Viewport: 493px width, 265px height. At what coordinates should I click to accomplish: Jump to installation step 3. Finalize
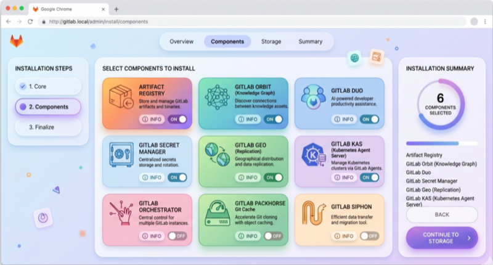(x=48, y=128)
